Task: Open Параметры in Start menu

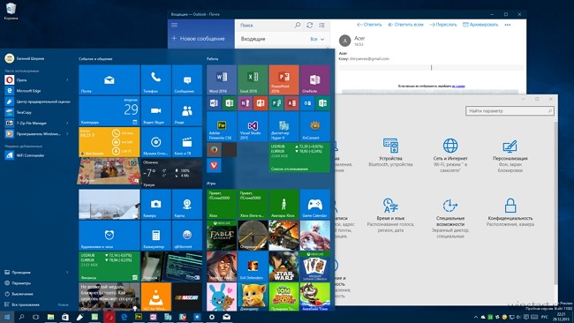Action: click(18, 283)
